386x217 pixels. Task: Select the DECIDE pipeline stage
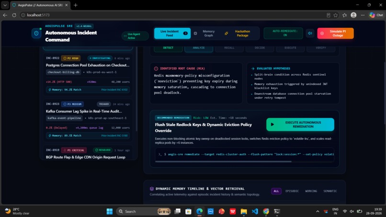pos(260,48)
